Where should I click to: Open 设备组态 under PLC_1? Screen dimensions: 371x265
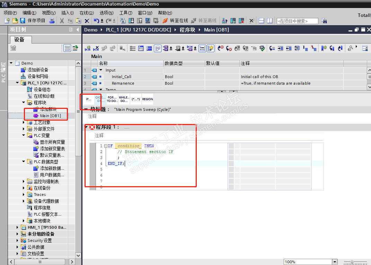39,89
